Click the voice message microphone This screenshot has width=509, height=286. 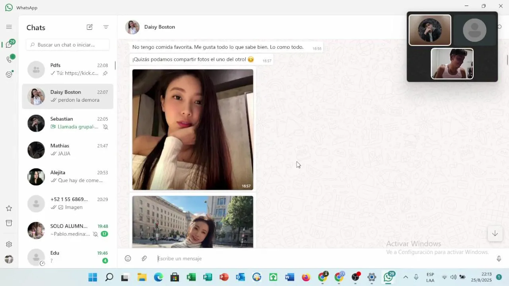tap(499, 259)
